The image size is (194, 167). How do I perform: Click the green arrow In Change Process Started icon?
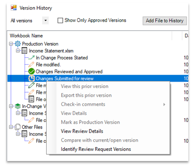pos(31,58)
